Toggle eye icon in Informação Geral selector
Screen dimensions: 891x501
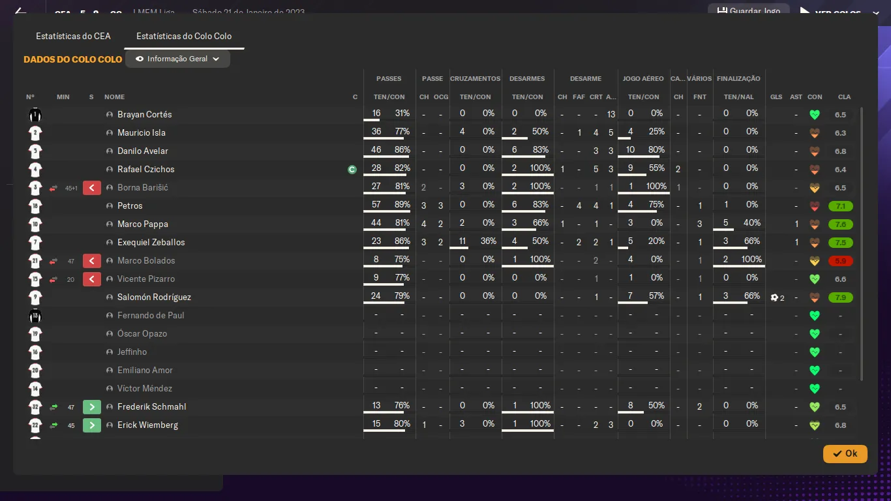tap(140, 59)
